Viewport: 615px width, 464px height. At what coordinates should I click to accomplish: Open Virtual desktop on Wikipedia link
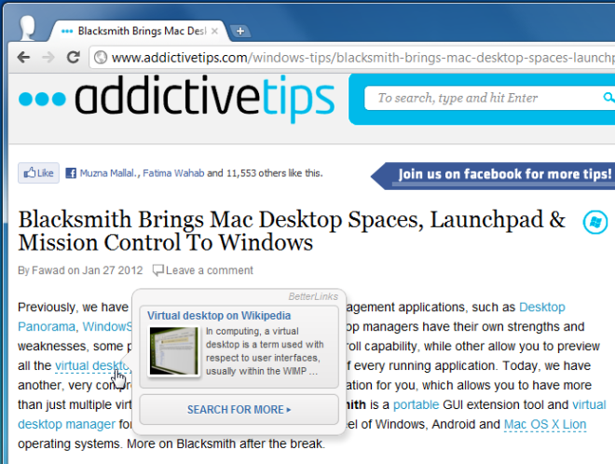click(x=219, y=315)
